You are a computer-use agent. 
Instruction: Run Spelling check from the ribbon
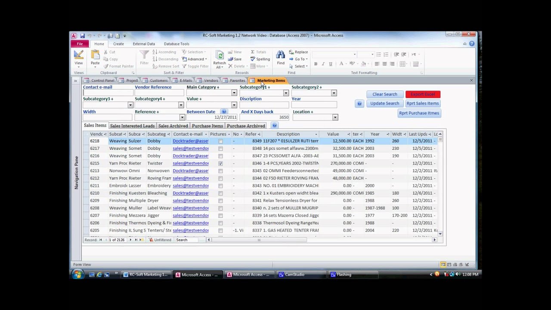[260, 59]
